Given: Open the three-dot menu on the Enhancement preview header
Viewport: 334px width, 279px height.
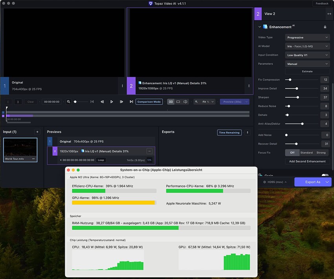Looking at the screenshot, I should [249, 86].
